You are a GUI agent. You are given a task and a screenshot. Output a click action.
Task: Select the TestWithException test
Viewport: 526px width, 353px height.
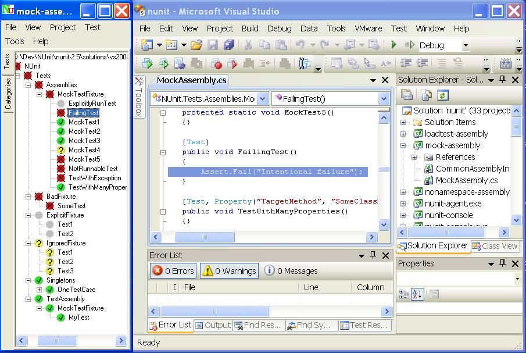tap(95, 178)
